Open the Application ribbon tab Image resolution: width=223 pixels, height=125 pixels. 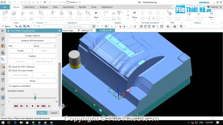coord(107,7)
